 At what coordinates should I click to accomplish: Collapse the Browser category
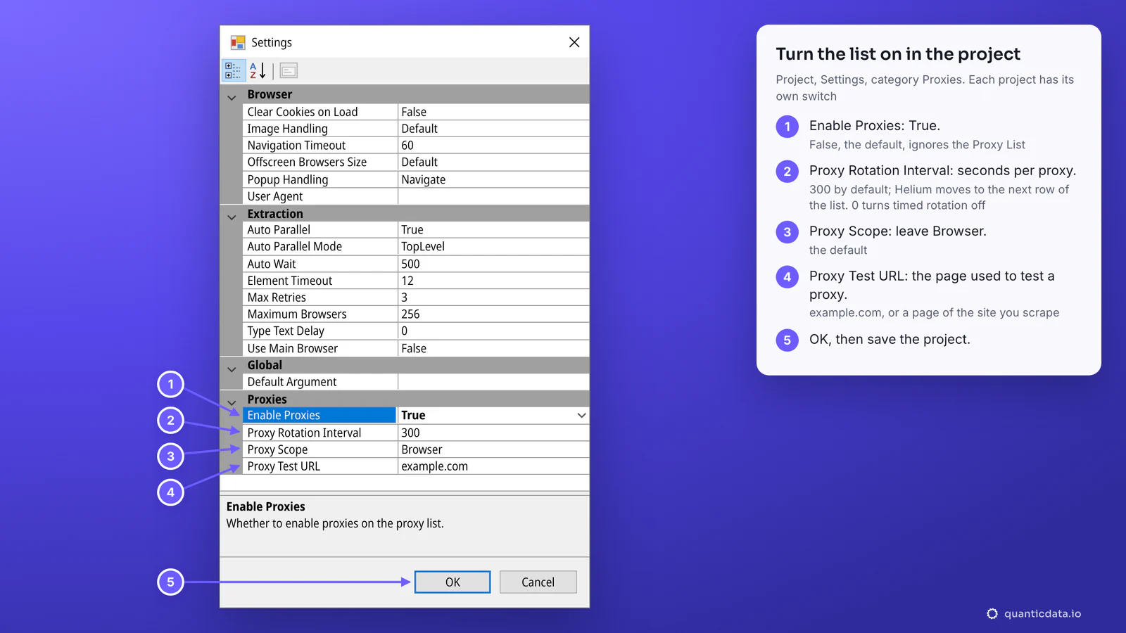tap(232, 98)
